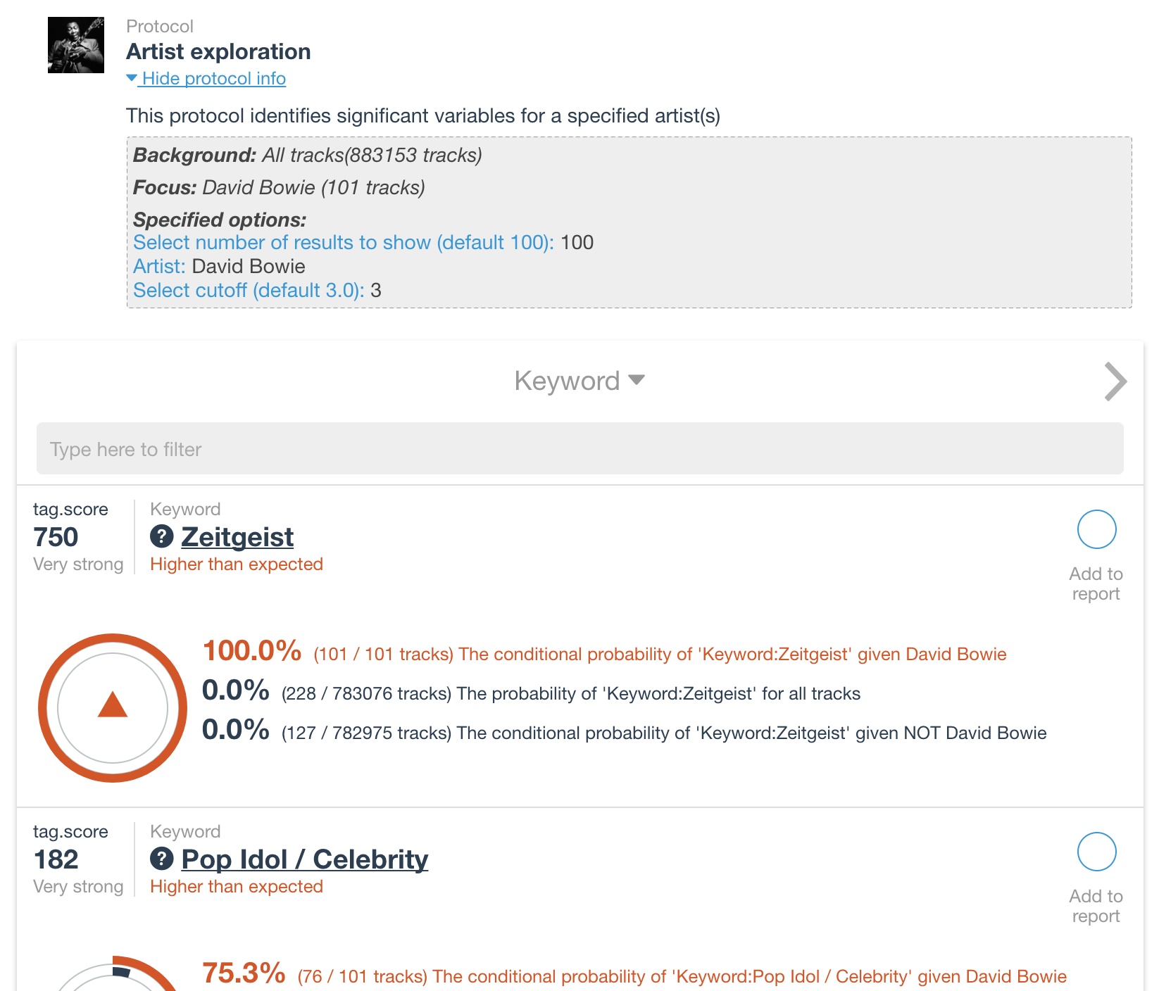Screen dimensions: 1159x991
Task: Toggle Add to report for Pop Idol / Celebrity
Action: pyautogui.click(x=1096, y=852)
